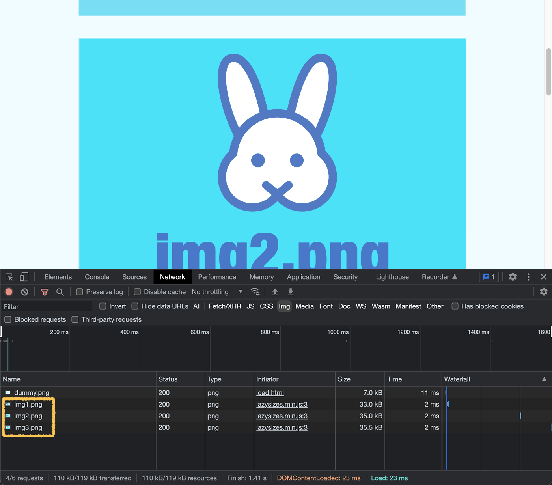
Task: Switch to the Console tab
Action: [97, 277]
